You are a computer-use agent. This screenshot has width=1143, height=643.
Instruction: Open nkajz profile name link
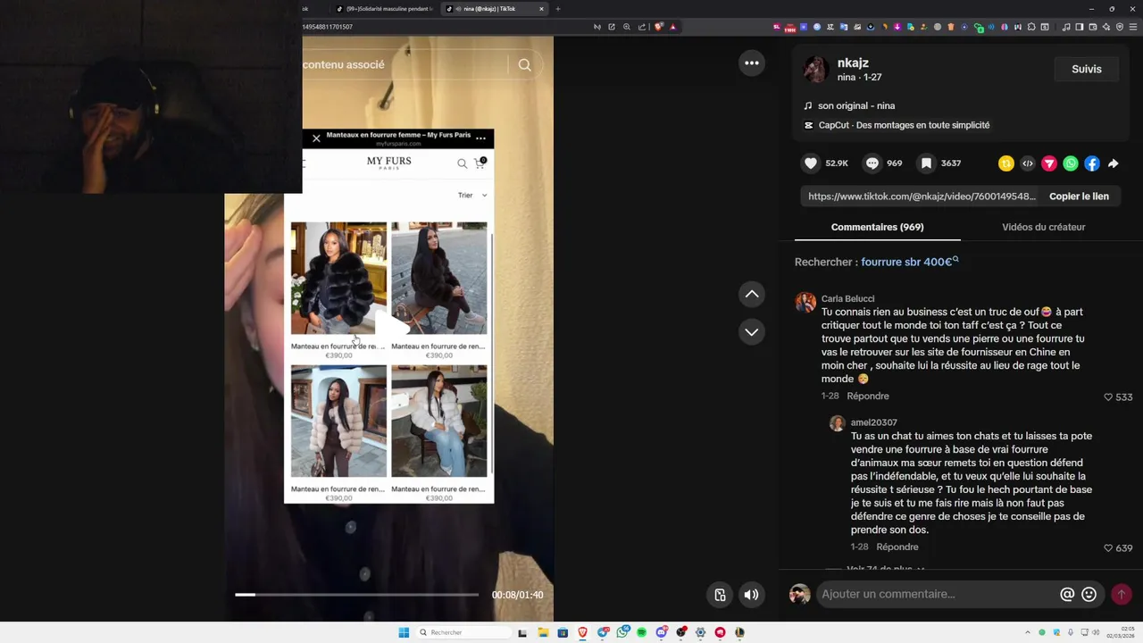(853, 63)
